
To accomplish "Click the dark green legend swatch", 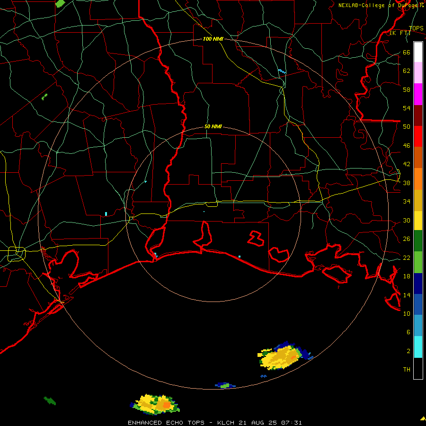I will tap(418, 241).
